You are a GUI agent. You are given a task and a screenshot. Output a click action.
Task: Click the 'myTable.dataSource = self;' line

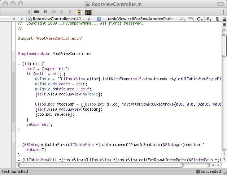(63, 89)
